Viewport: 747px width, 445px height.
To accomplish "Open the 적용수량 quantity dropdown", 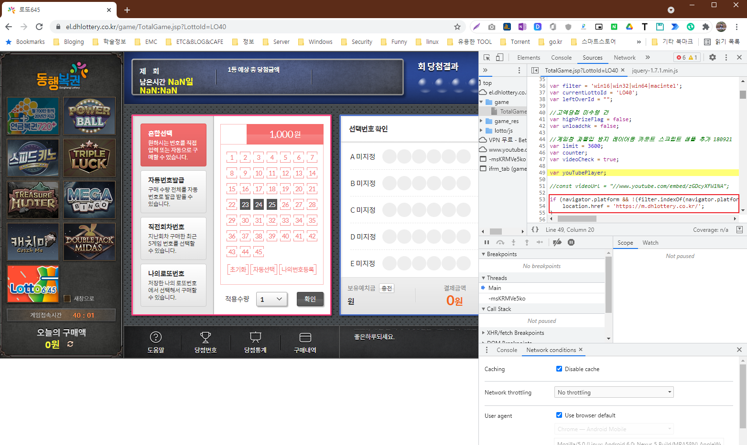I will coord(271,299).
